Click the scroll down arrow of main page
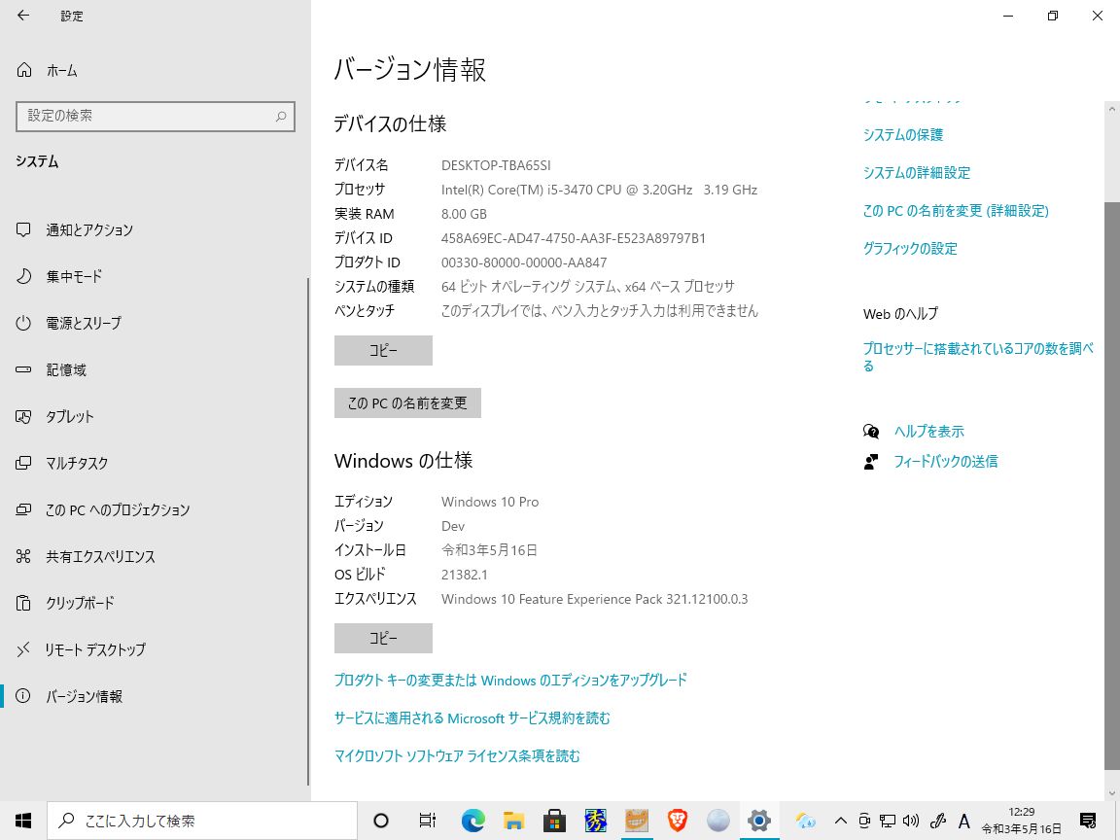Viewport: 1120px width, 840px height. click(1111, 793)
